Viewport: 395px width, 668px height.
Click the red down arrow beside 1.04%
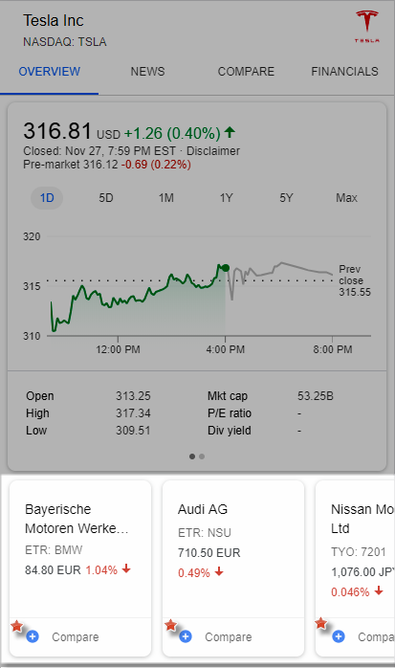tap(126, 568)
